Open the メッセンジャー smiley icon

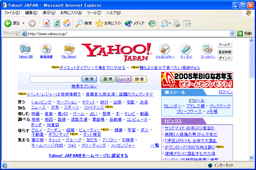point(164,49)
